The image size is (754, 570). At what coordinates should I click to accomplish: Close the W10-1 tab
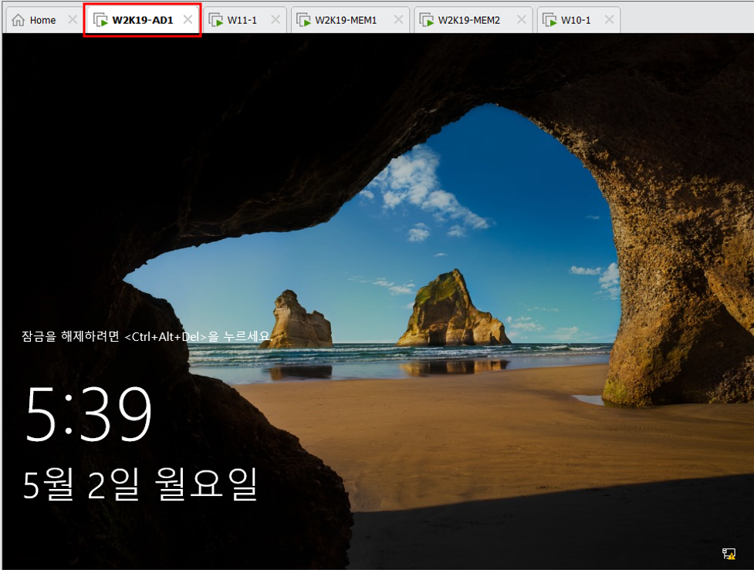[x=609, y=20]
